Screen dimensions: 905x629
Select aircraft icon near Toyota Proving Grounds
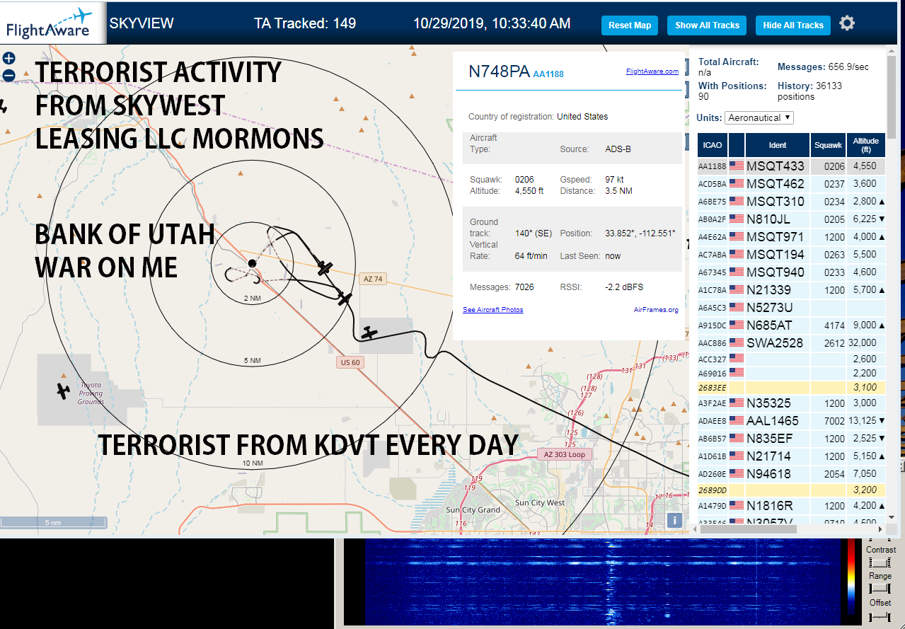pyautogui.click(x=63, y=391)
